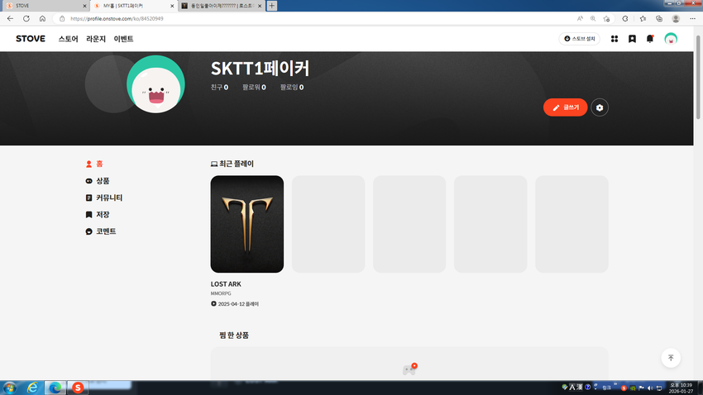This screenshot has width=703, height=395.
Task: Open the notifications bell
Action: click(x=650, y=39)
